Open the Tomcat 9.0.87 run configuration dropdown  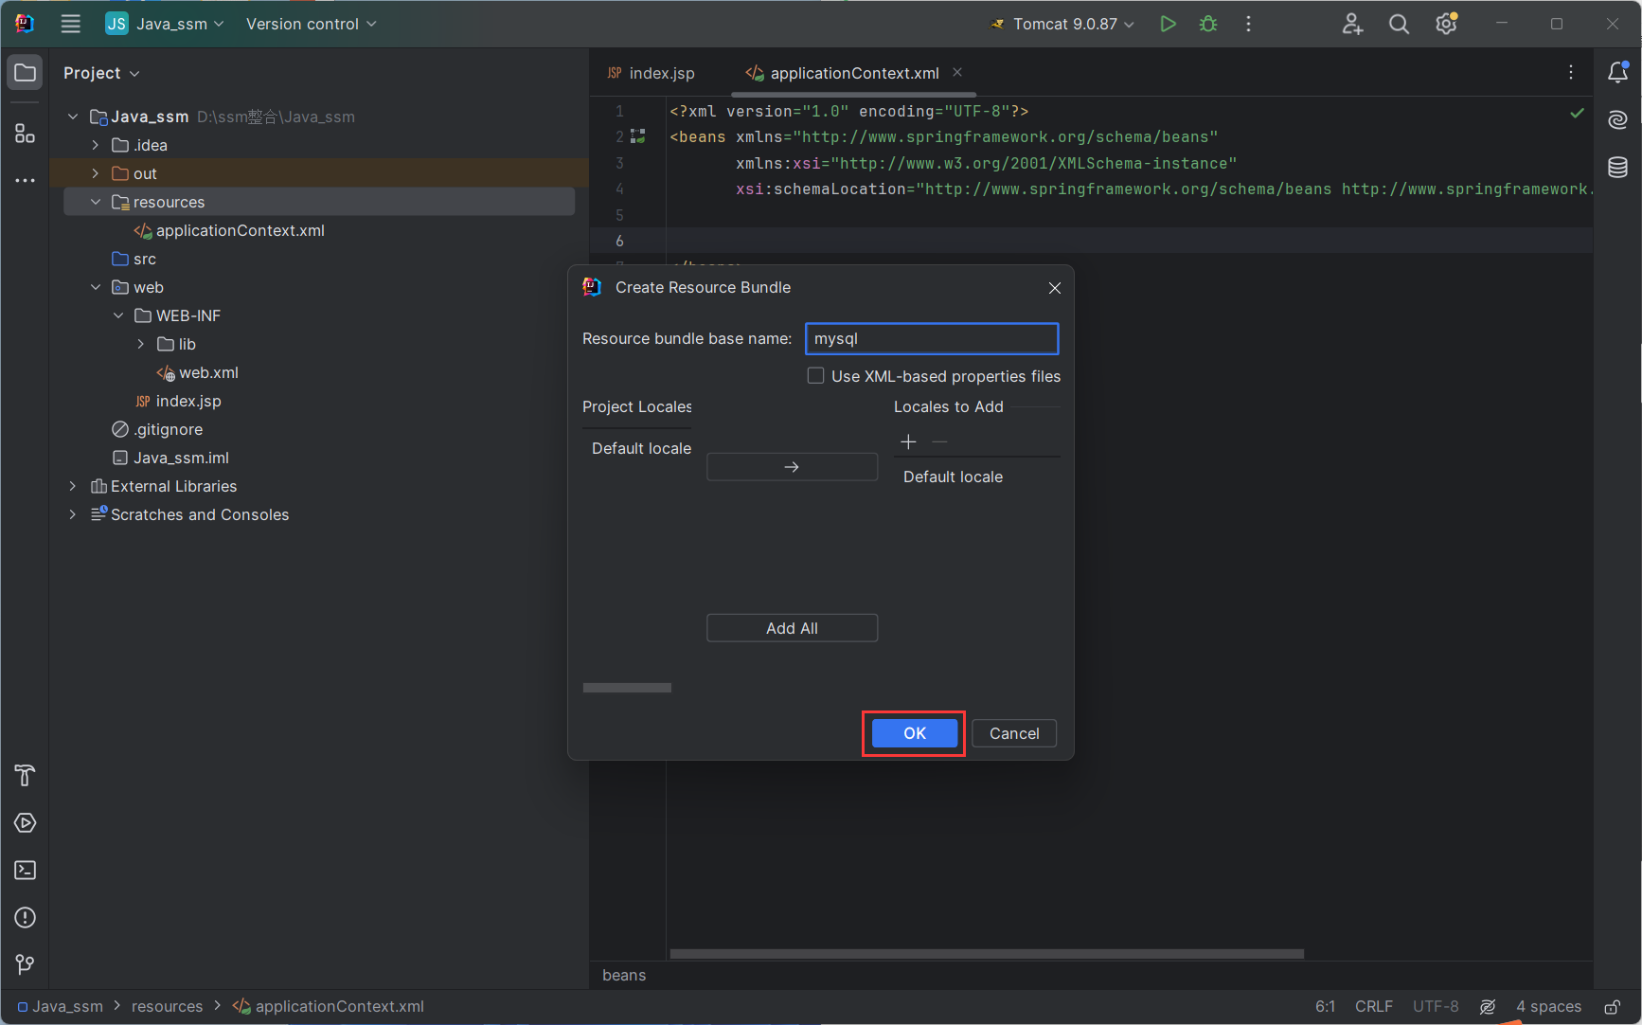(1063, 24)
